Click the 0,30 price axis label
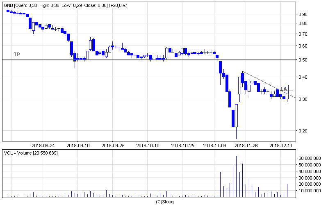 pyautogui.click(x=303, y=99)
